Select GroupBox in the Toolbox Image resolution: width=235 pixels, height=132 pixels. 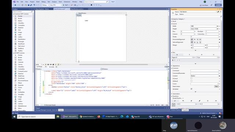click(21, 95)
